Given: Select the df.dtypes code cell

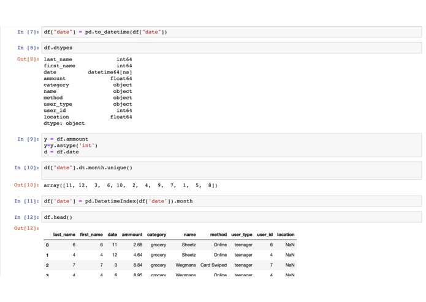Looking at the screenshot, I should point(232,48).
